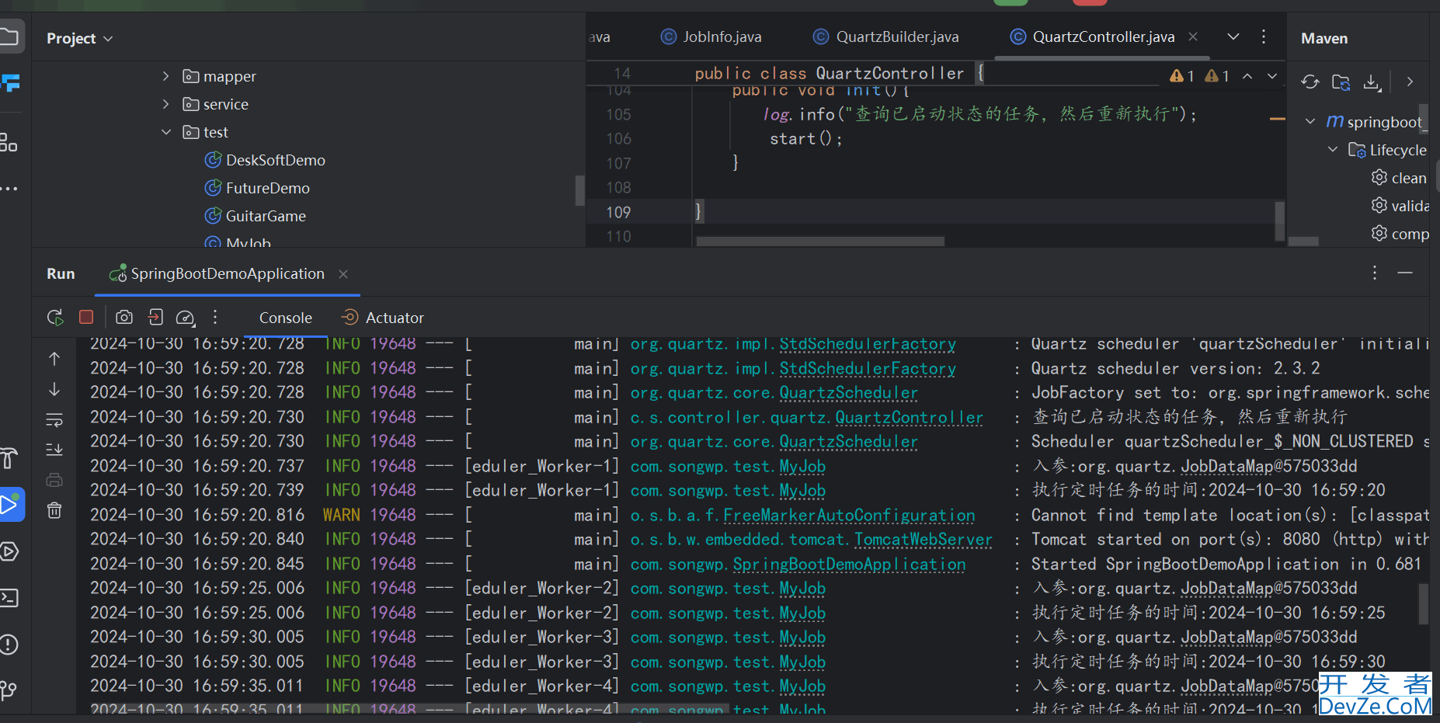Screen dimensions: 1440x723
Task: Switch to QuartzBuilder.java tab
Action: (x=886, y=36)
